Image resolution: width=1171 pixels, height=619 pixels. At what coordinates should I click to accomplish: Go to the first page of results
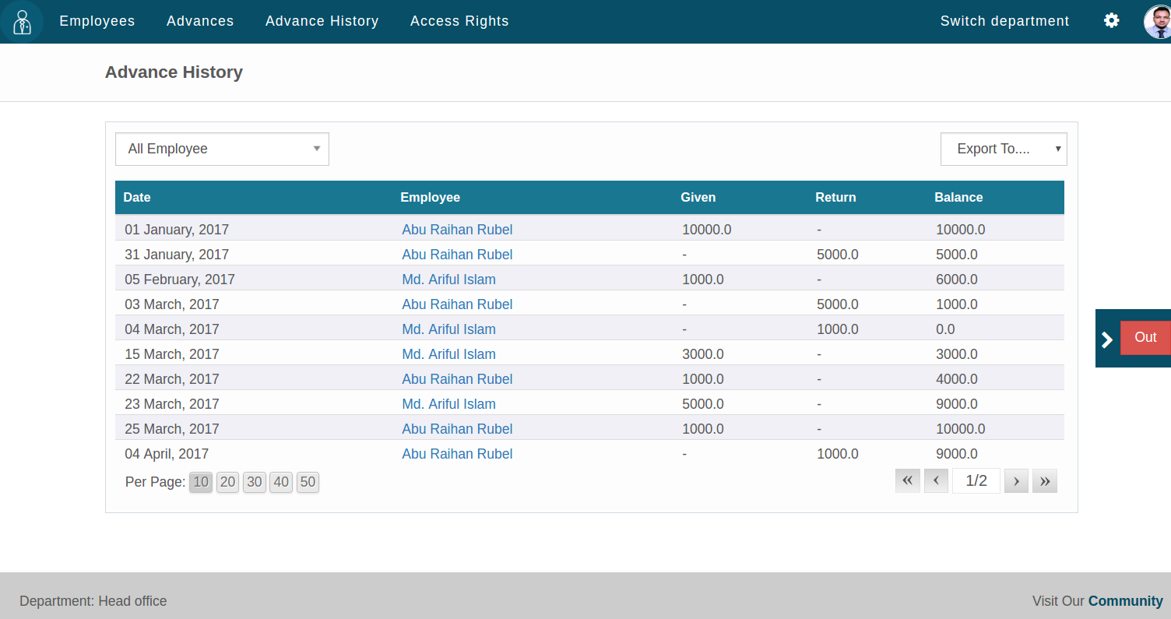click(907, 481)
